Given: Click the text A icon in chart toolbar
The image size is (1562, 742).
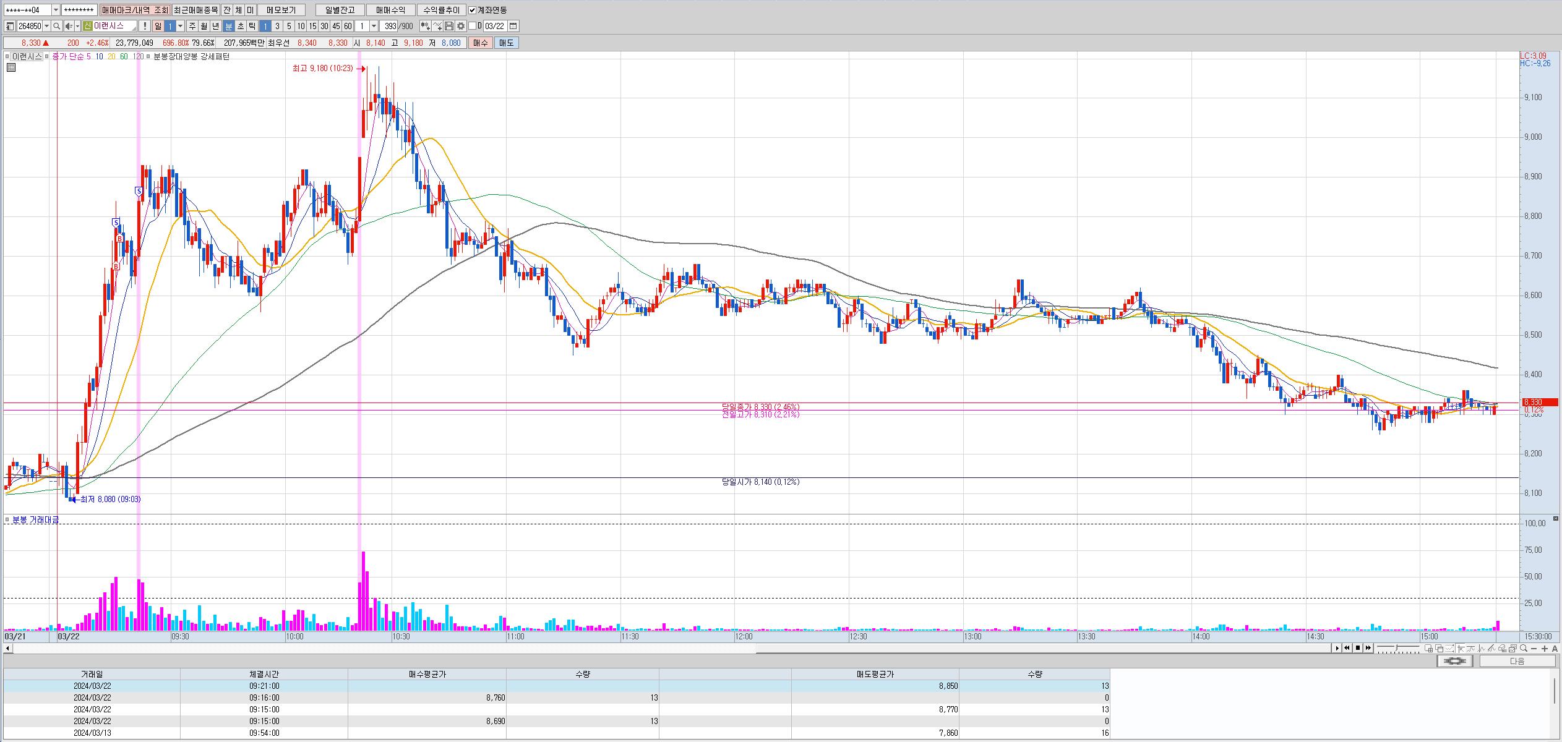Looking at the screenshot, I should (x=1555, y=648).
